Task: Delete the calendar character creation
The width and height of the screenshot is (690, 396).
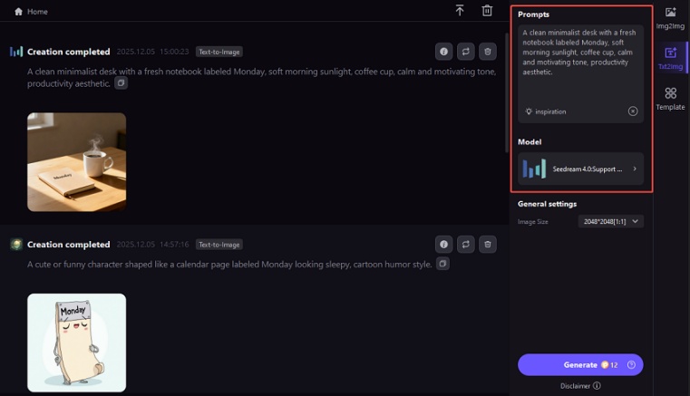Action: click(x=488, y=244)
